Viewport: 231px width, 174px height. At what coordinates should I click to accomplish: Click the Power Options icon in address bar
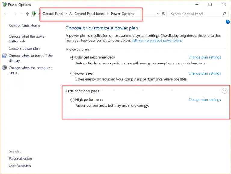pyautogui.click(x=34, y=14)
